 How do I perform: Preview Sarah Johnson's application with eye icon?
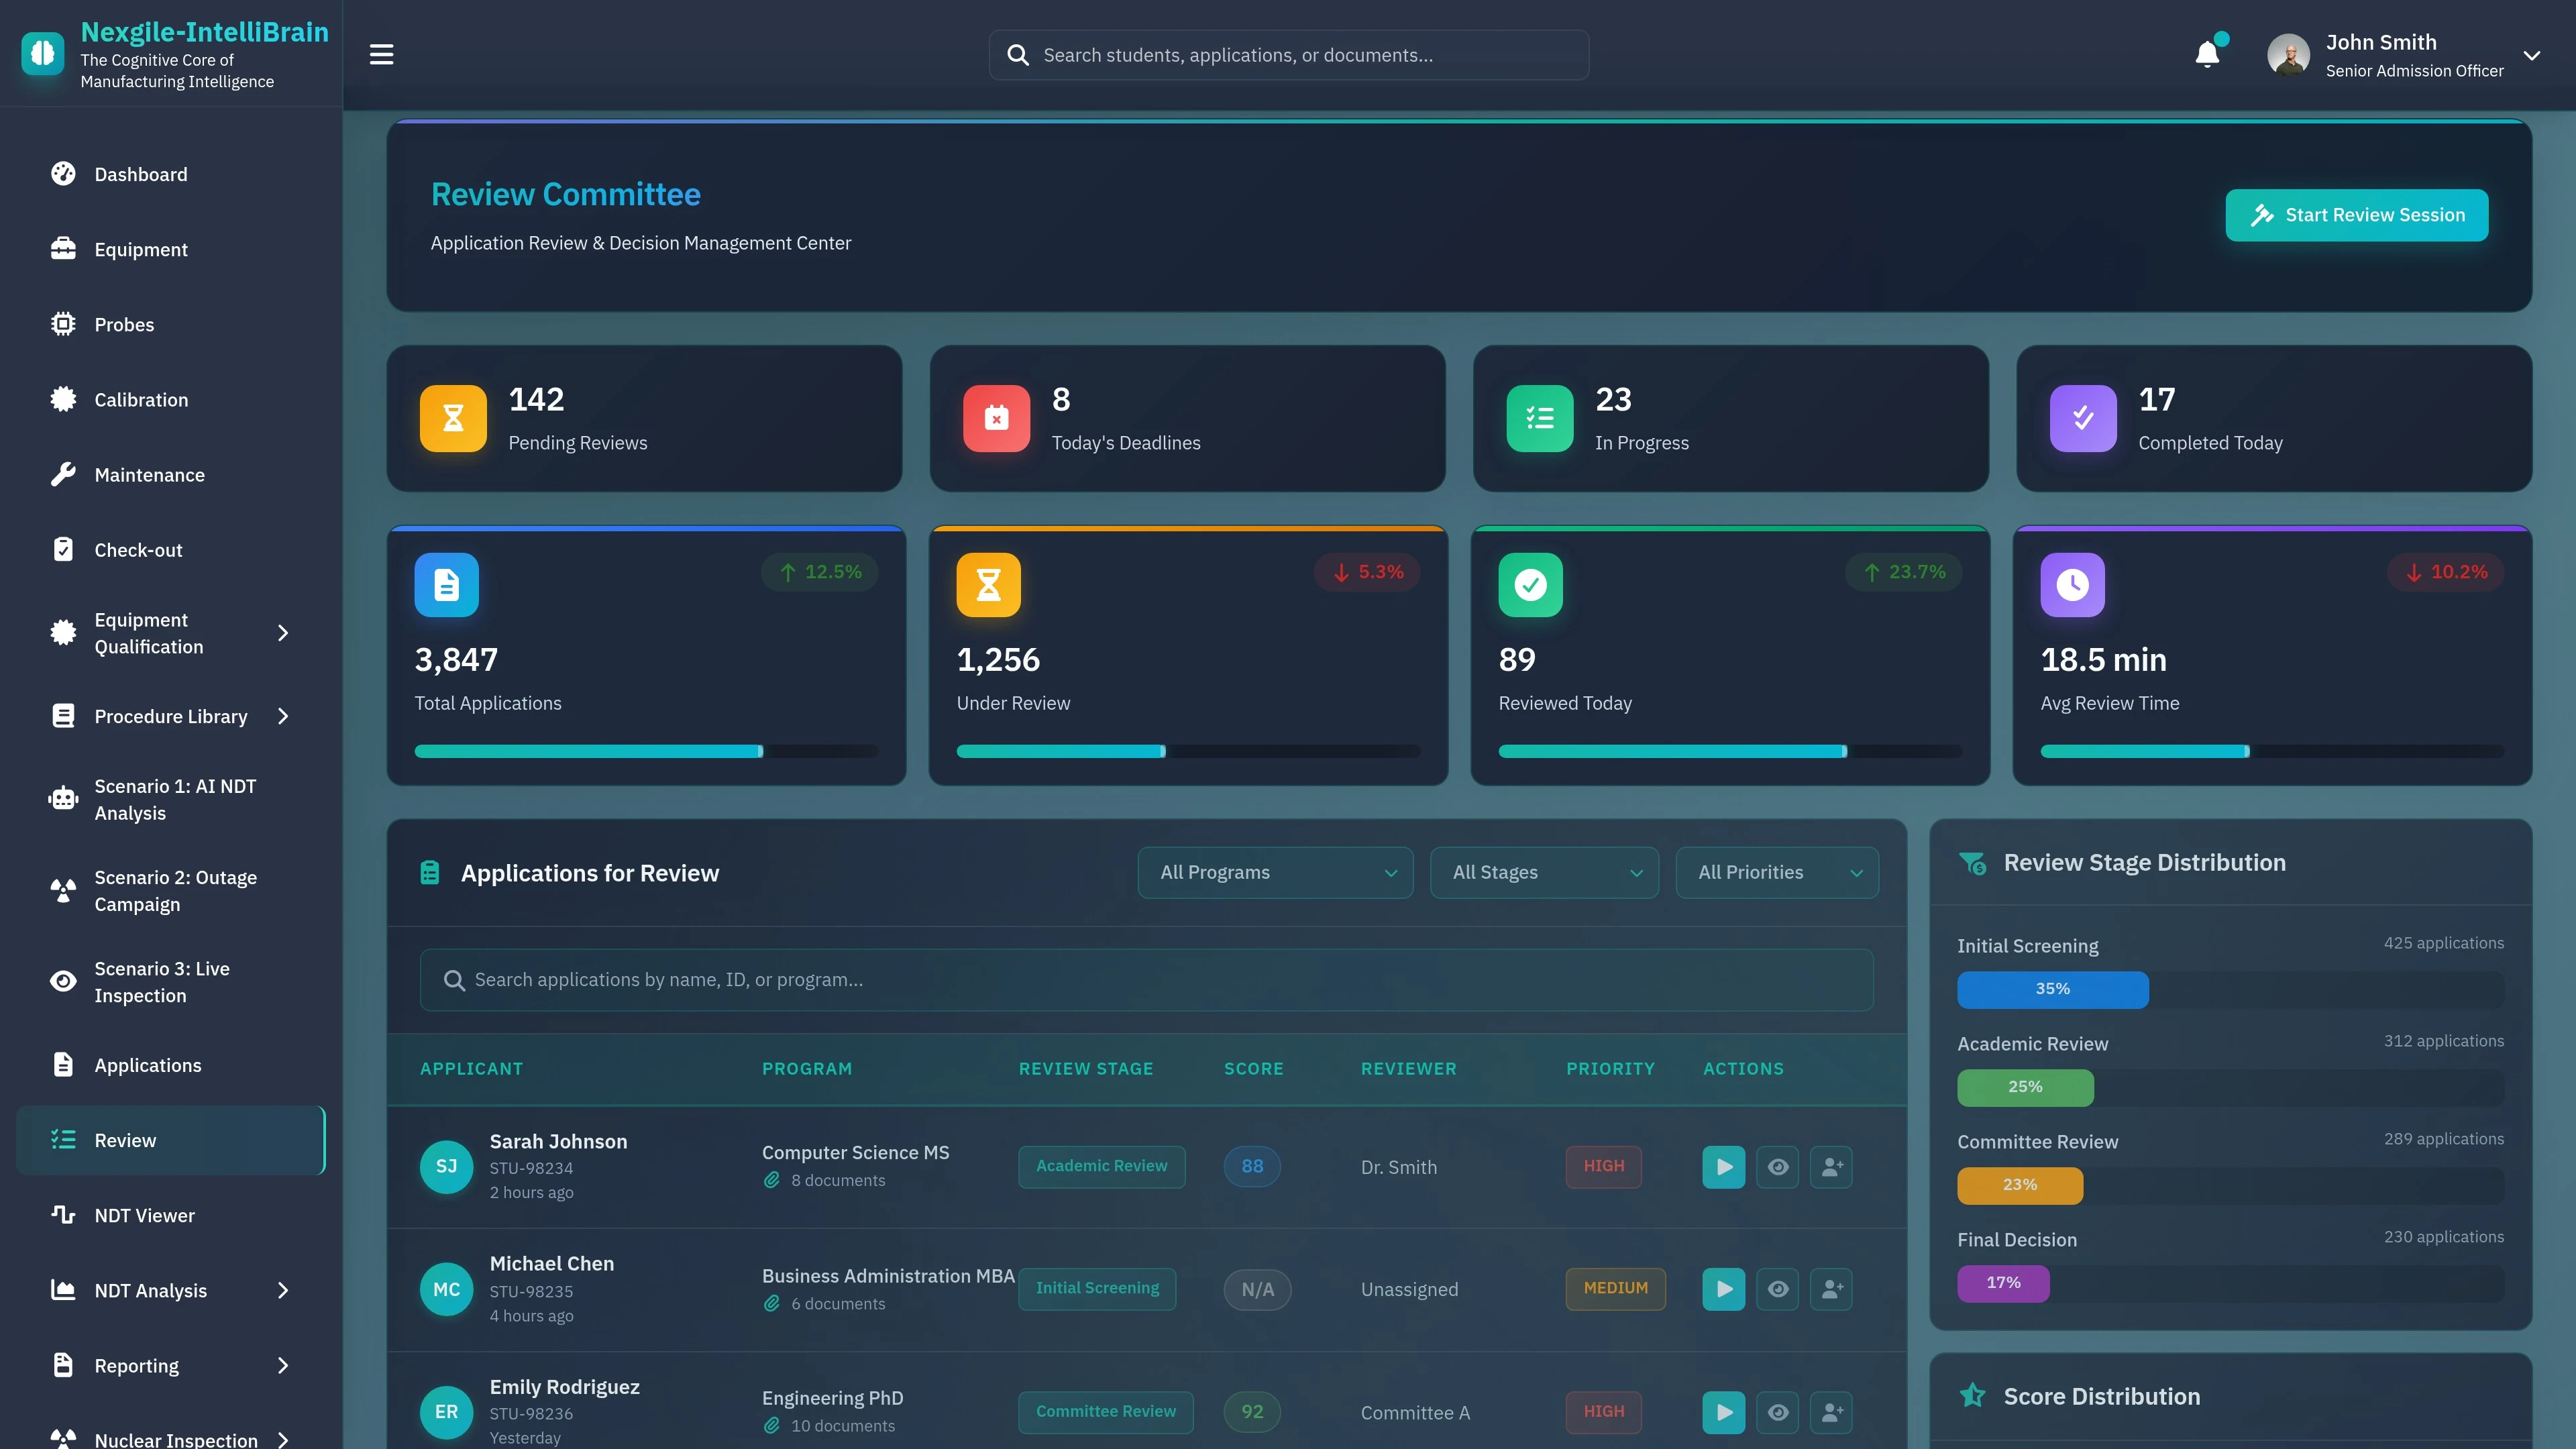tap(1778, 1166)
